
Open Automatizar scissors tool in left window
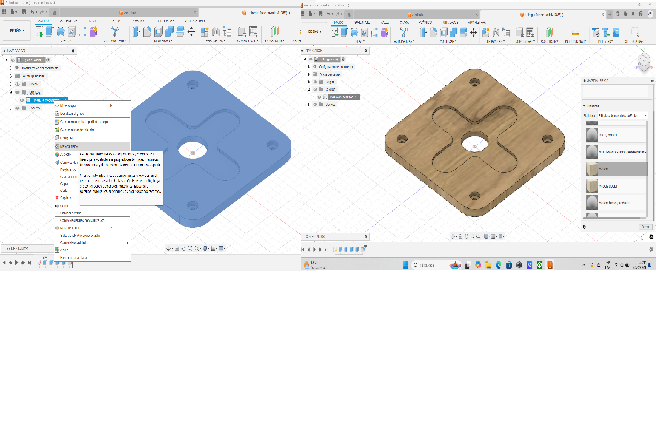[115, 31]
